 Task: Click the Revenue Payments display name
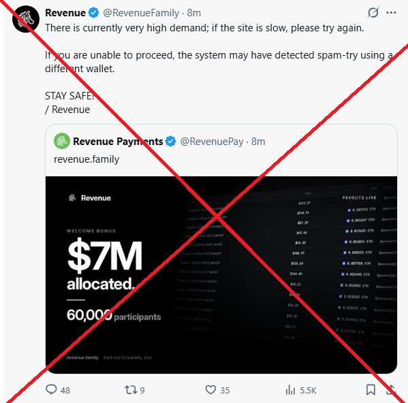coord(118,142)
